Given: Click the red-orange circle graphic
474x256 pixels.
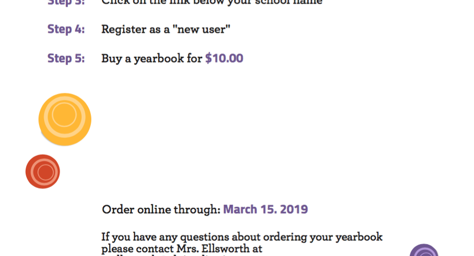Looking at the screenshot, I should (43, 172).
